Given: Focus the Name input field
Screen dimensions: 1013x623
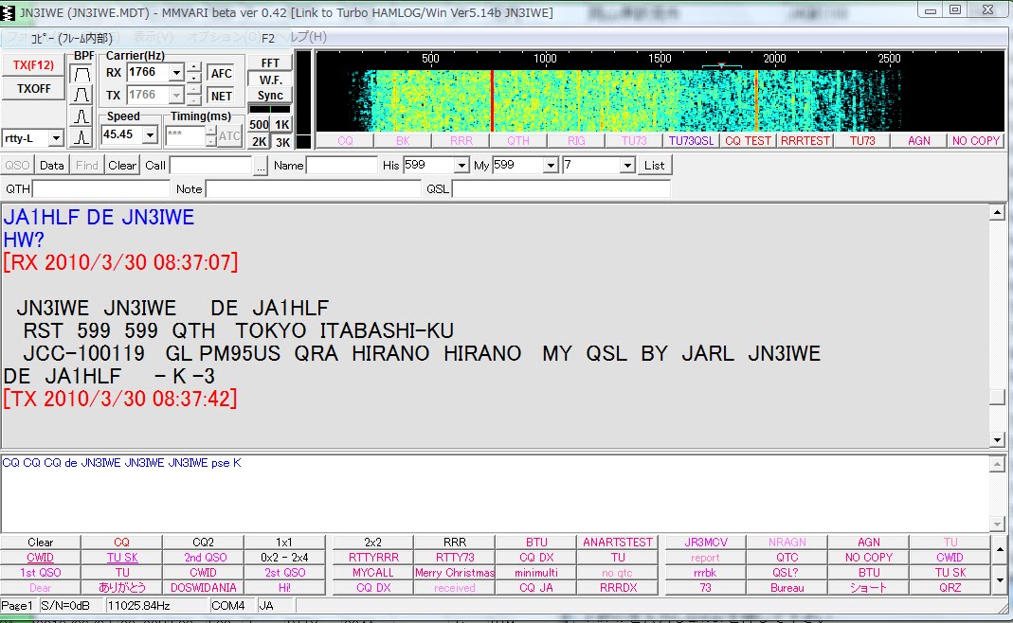Looking at the screenshot, I should pos(342,166).
